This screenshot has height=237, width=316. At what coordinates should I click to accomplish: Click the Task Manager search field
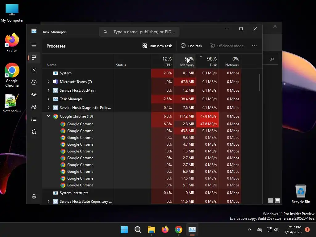click(139, 32)
